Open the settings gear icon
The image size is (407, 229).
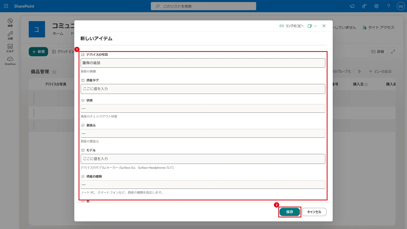[376, 6]
